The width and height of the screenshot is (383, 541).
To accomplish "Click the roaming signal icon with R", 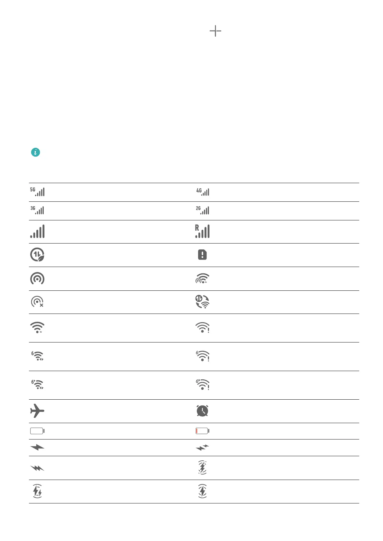I will click(202, 231).
